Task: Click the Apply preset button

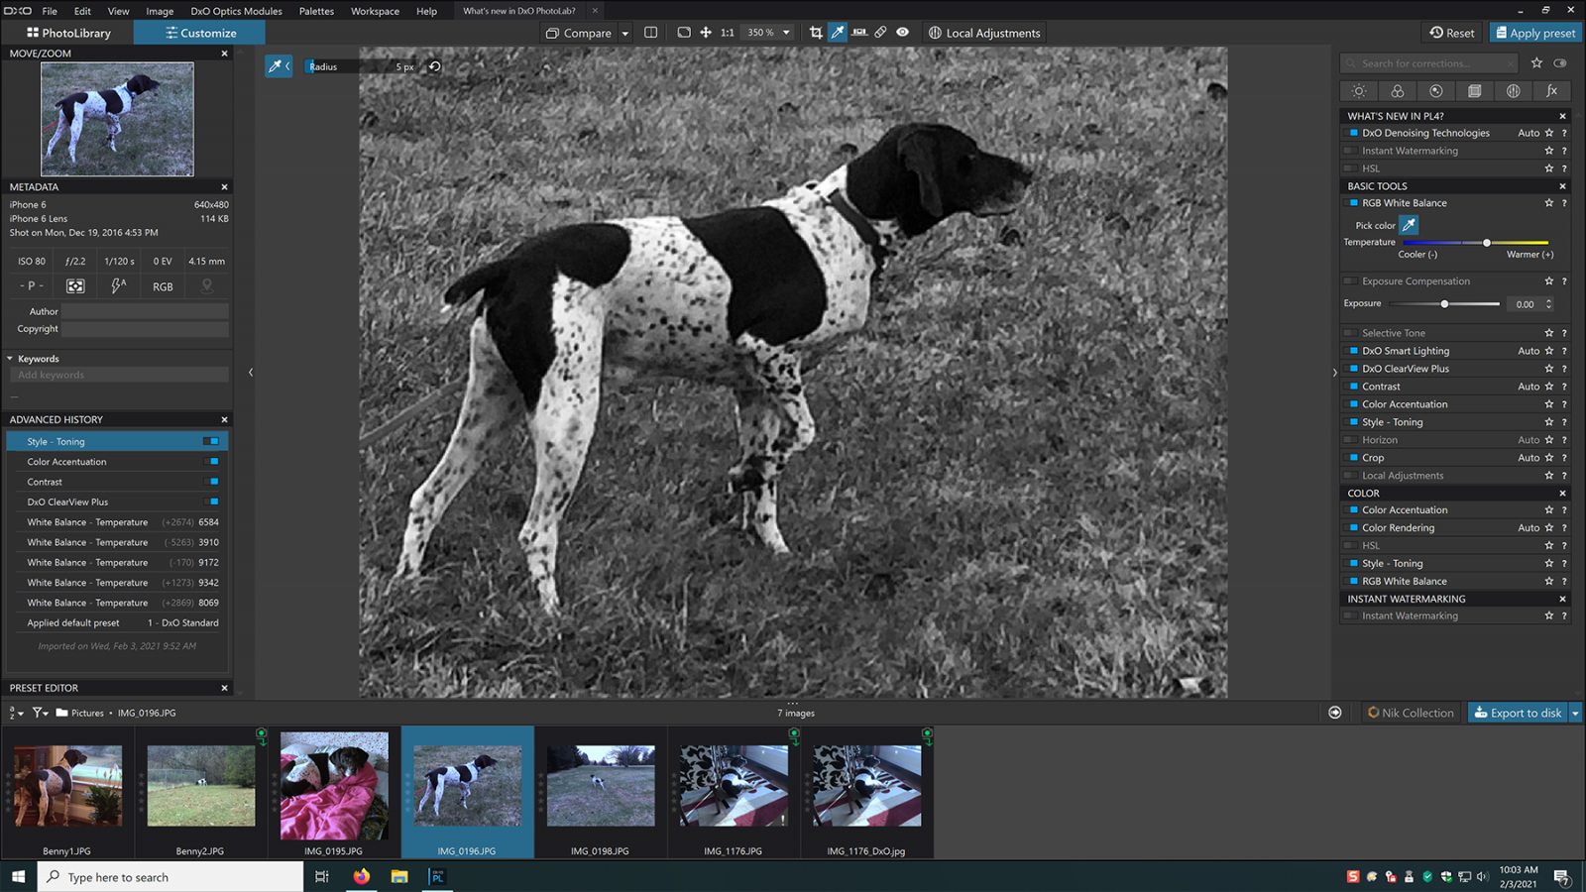Action: click(x=1535, y=33)
